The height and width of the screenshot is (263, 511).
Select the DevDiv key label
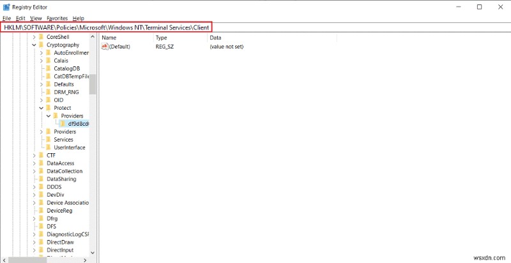[x=56, y=195]
